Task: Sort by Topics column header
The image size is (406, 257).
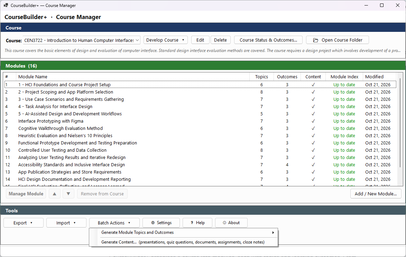Action: click(x=261, y=77)
